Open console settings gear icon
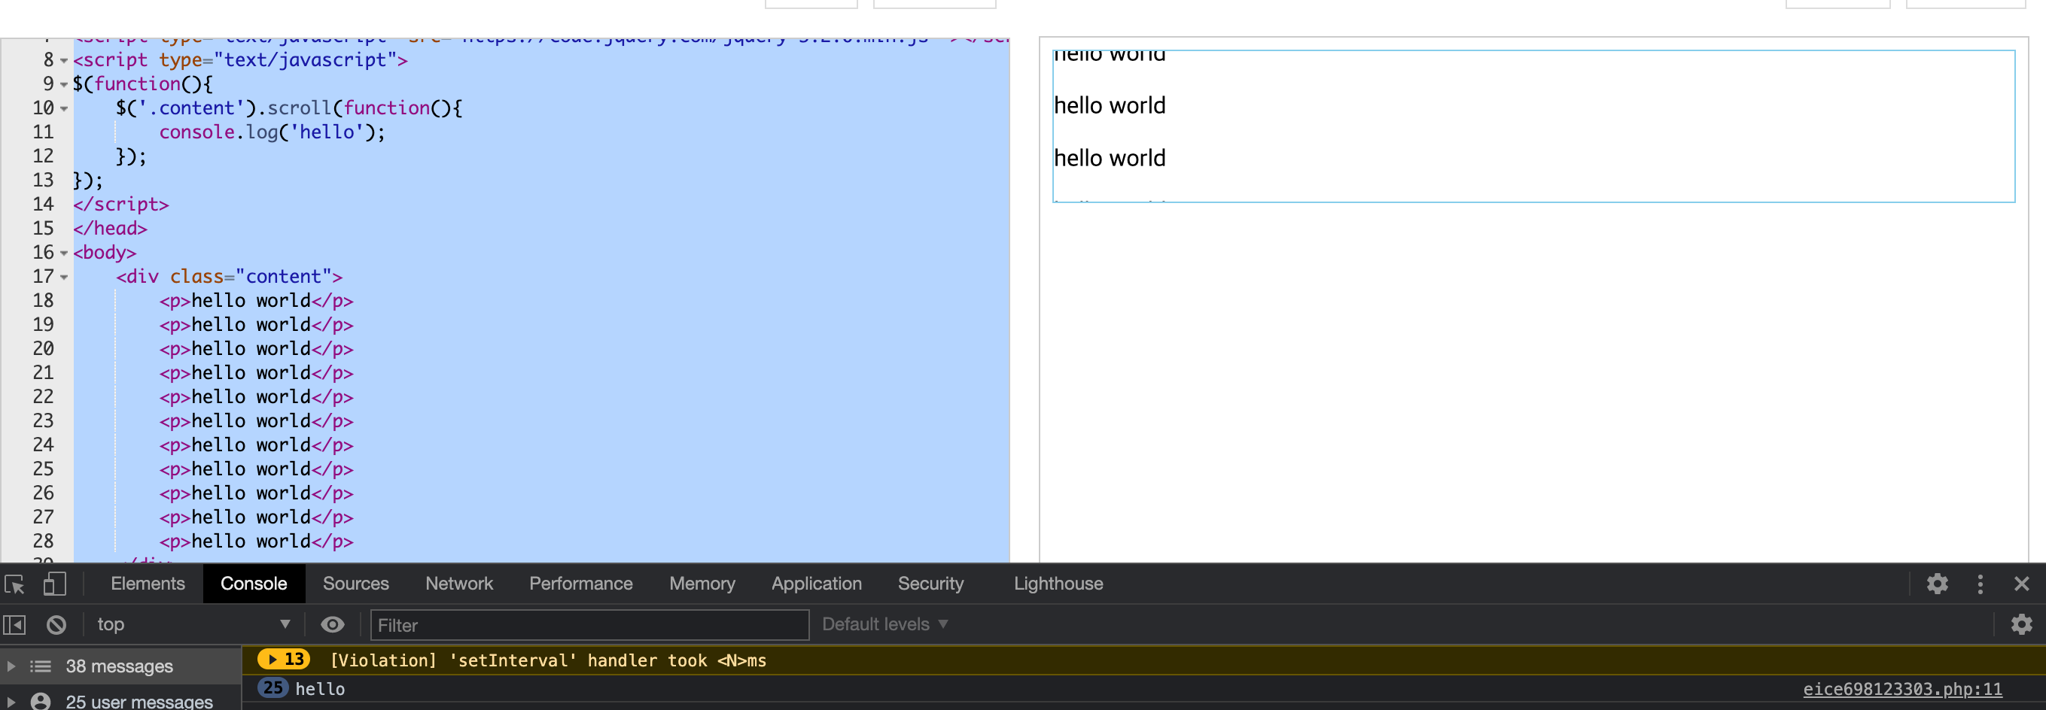This screenshot has height=710, width=2046. point(2021,624)
